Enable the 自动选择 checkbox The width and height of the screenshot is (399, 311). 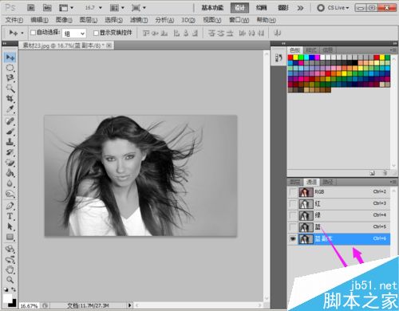pos(33,33)
